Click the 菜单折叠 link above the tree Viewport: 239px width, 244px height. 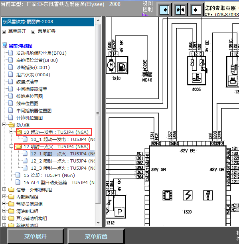pyautogui.click(x=47, y=31)
